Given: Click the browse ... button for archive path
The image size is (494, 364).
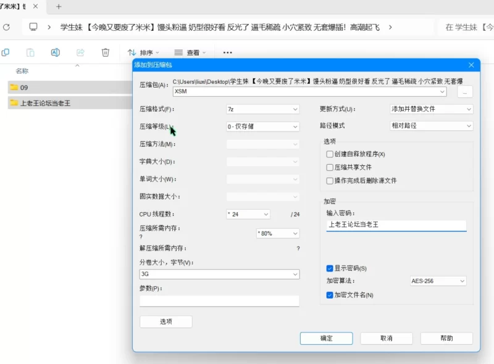Looking at the screenshot, I should coord(465,93).
